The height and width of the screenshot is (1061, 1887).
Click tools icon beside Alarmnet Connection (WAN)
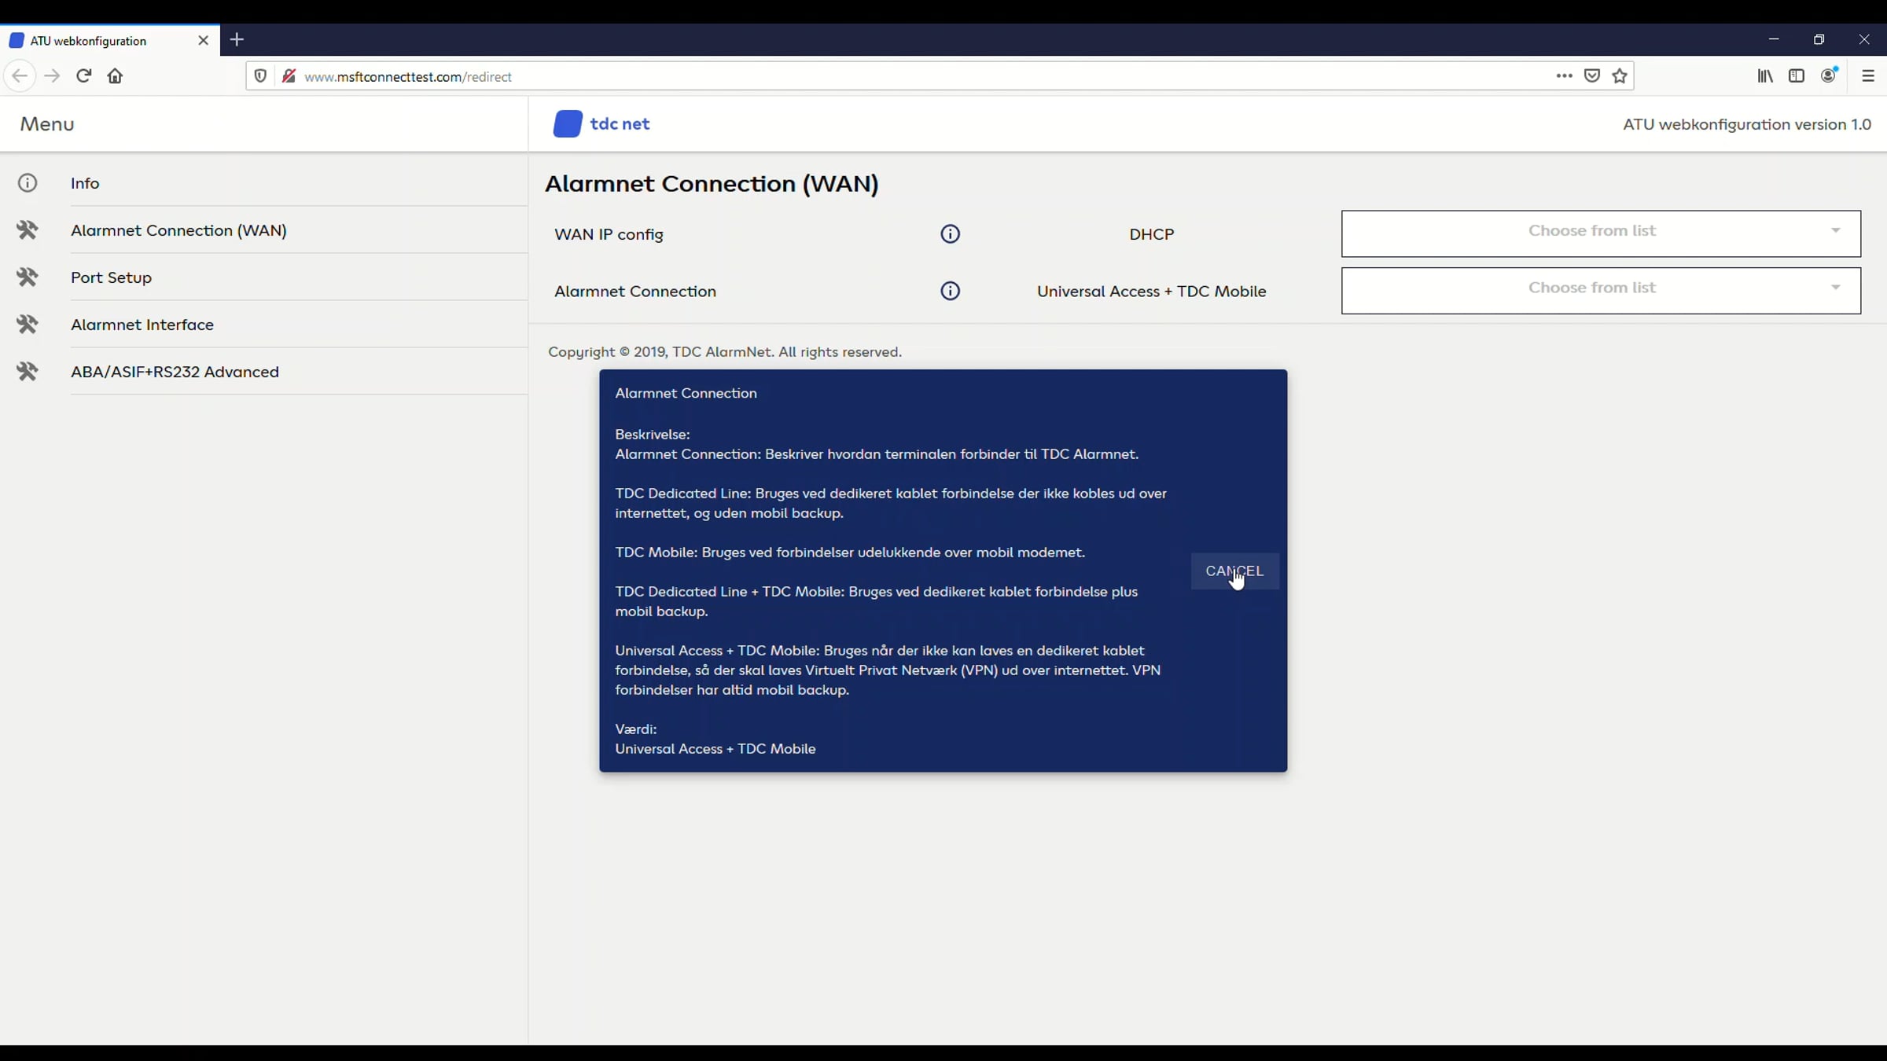pos(28,230)
